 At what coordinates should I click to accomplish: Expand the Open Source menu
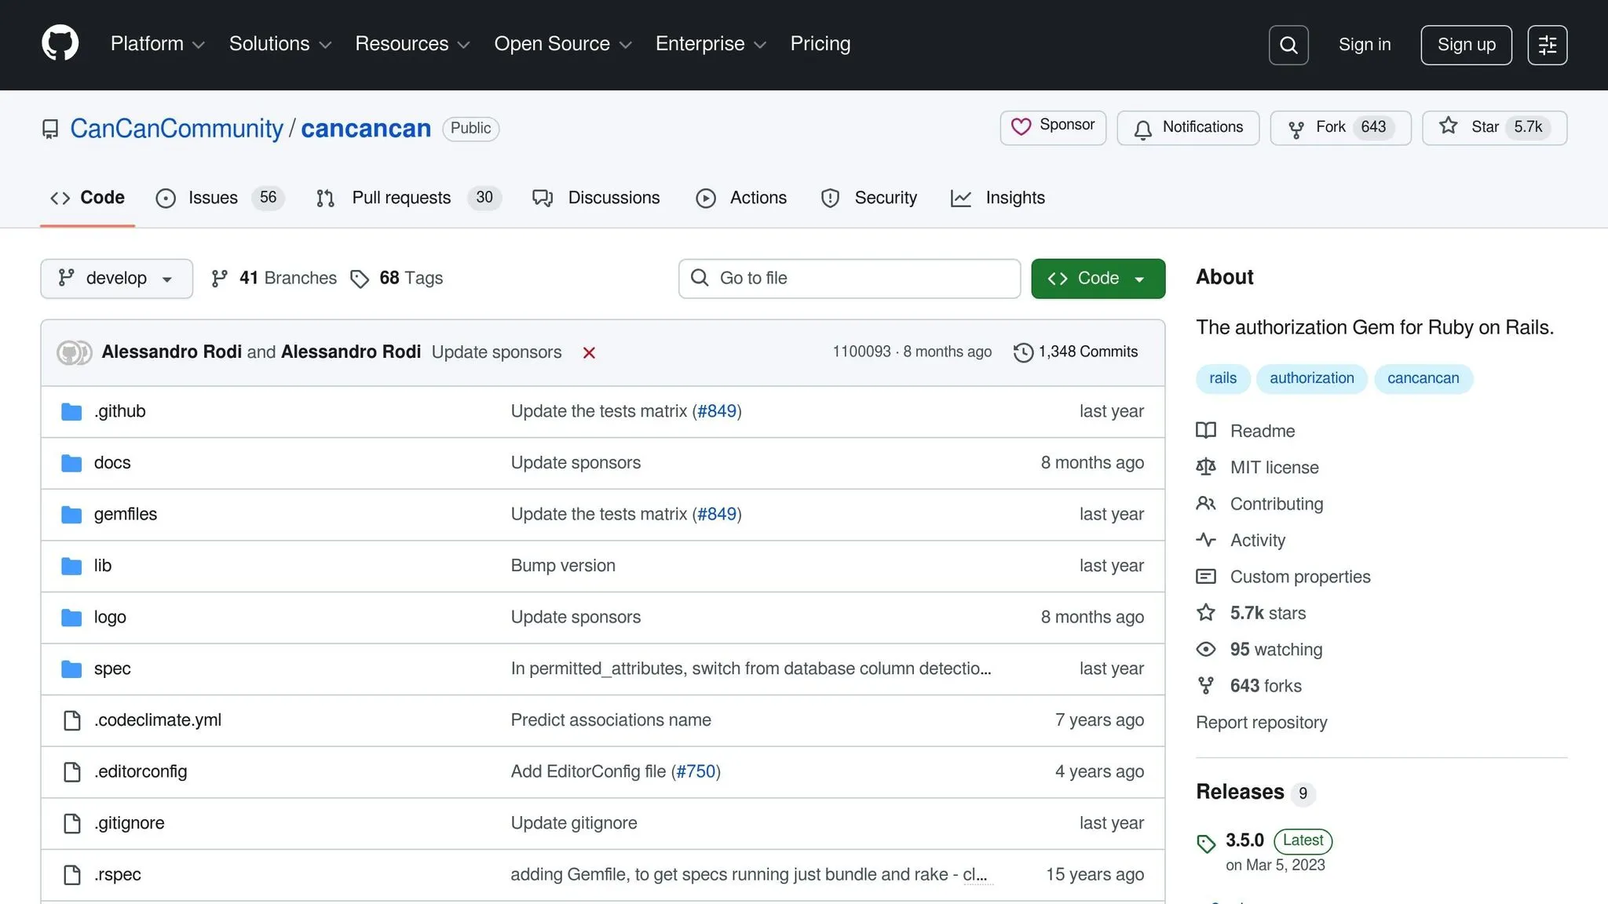(x=563, y=44)
